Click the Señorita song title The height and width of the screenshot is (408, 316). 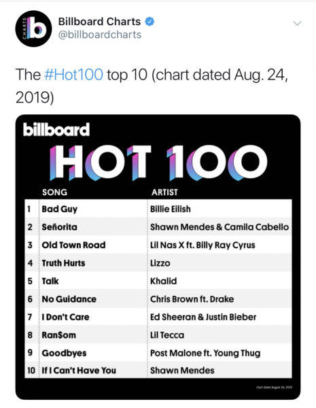coord(60,227)
